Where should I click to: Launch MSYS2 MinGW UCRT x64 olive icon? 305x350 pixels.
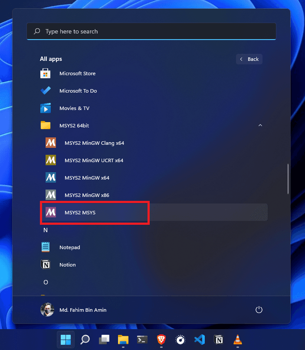51,160
